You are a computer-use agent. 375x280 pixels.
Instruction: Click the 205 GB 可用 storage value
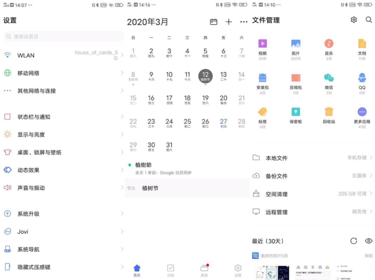point(352,194)
